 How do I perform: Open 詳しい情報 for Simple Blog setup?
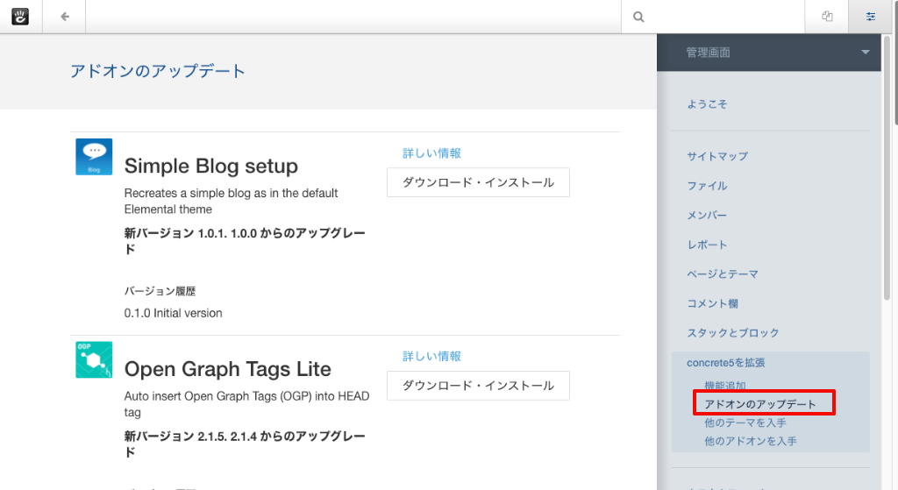(x=431, y=153)
